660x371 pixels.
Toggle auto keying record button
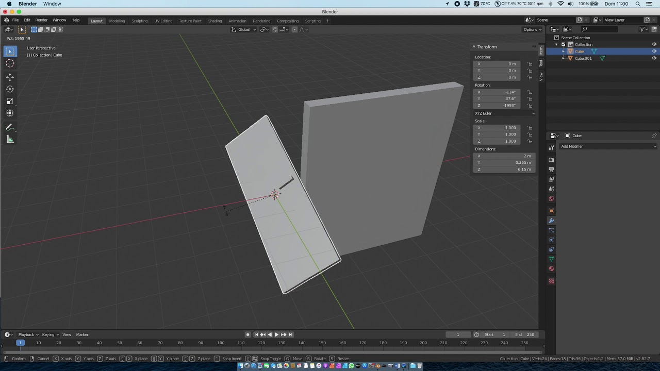click(247, 334)
